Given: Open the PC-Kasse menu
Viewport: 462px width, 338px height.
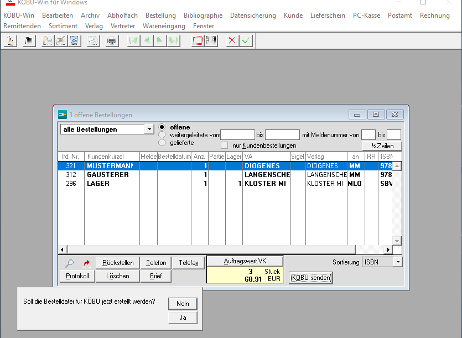Looking at the screenshot, I should coord(366,15).
